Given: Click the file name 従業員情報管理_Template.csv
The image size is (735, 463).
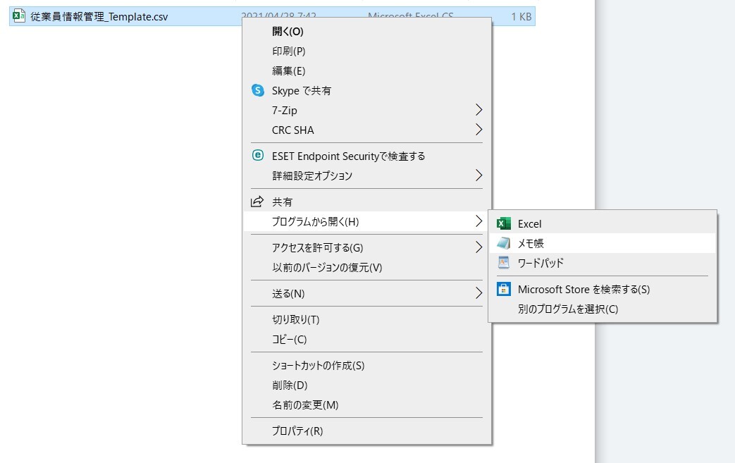Looking at the screenshot, I should coord(99,16).
